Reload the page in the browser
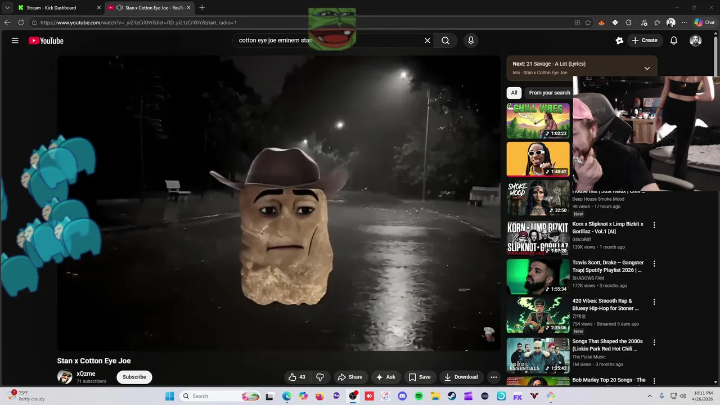The image size is (720, 405). [x=21, y=22]
